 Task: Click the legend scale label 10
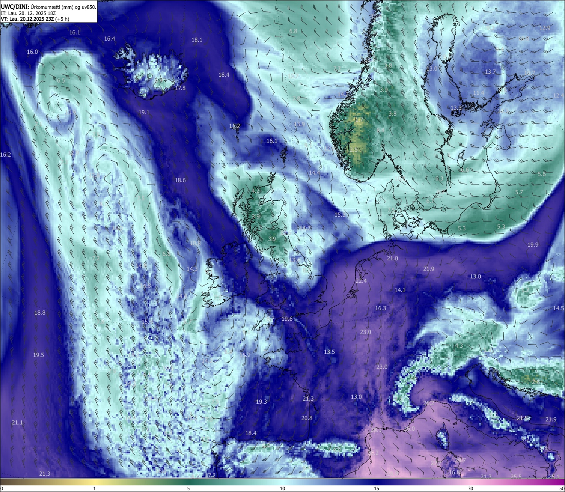tap(282, 488)
